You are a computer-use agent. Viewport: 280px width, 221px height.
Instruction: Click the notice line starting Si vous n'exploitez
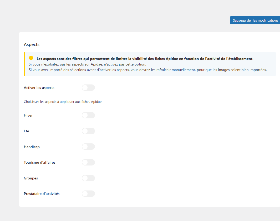[x=87, y=64]
